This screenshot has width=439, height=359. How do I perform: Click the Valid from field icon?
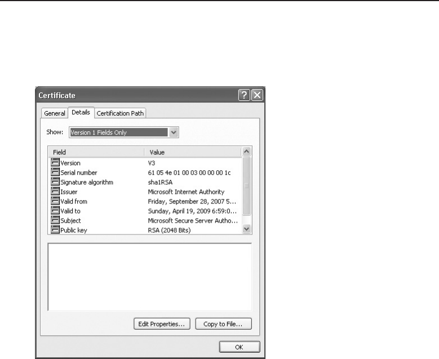(55, 201)
